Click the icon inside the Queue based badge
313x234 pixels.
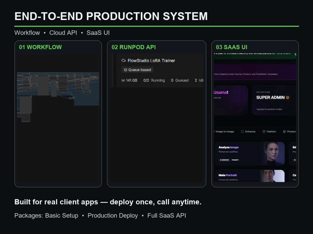click(x=126, y=70)
